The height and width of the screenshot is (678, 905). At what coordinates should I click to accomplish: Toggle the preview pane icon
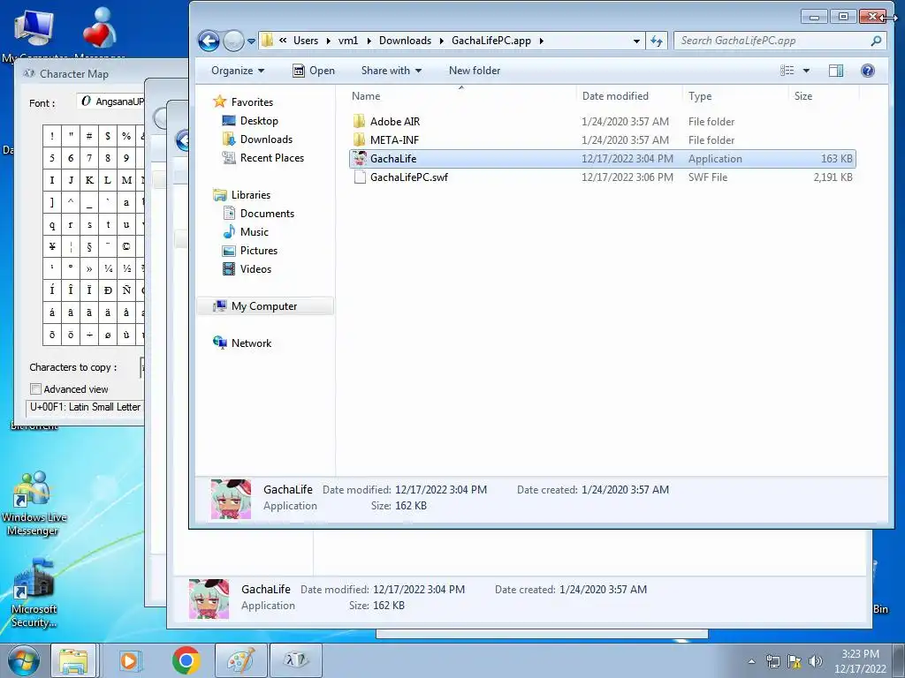pos(836,71)
